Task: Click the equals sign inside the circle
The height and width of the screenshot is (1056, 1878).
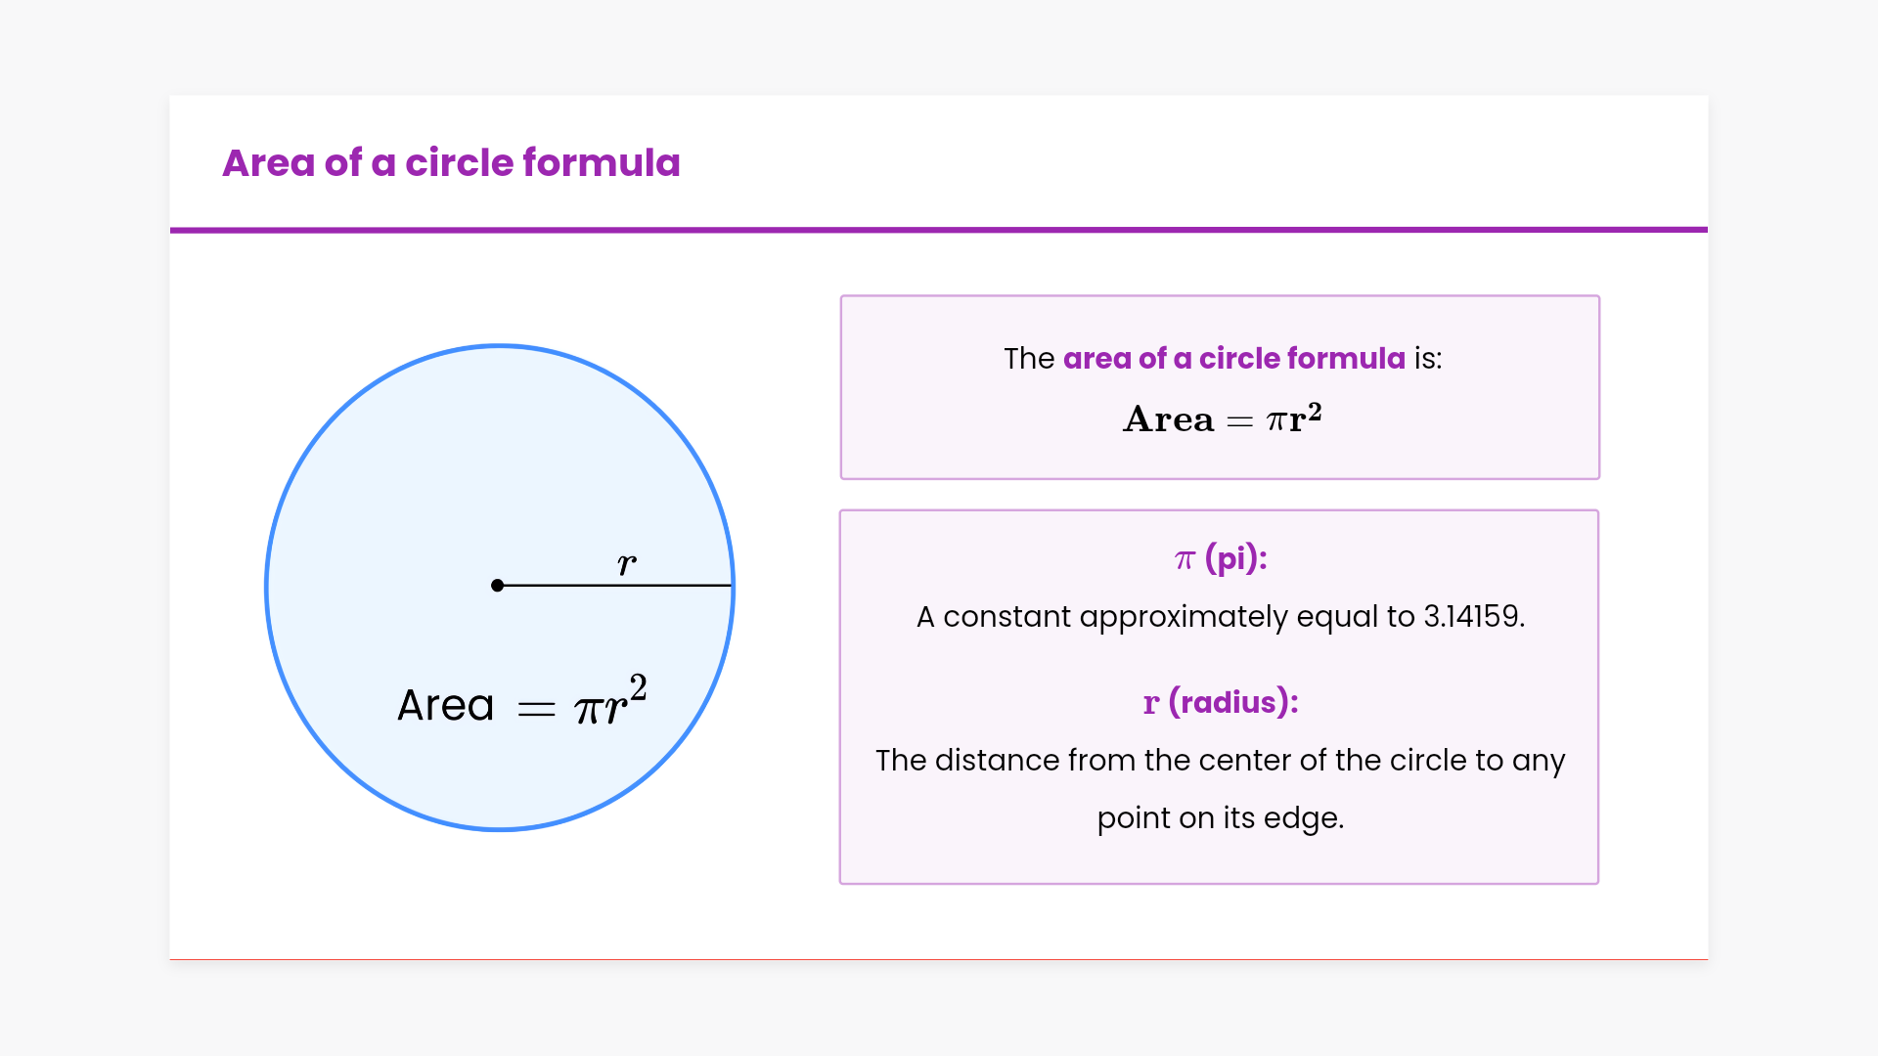Action: (536, 709)
